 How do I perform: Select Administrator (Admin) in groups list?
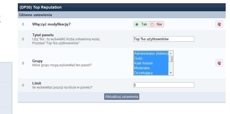pos(151,53)
